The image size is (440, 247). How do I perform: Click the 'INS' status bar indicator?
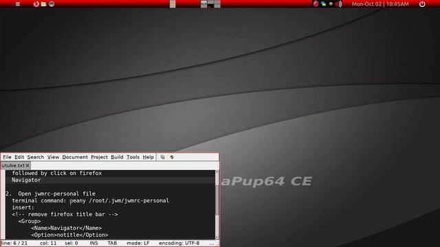click(93, 243)
